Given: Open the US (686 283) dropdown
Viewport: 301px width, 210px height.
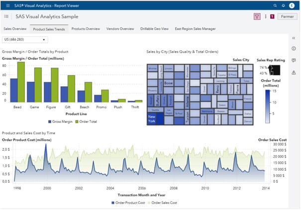Looking at the screenshot, I should [24, 39].
